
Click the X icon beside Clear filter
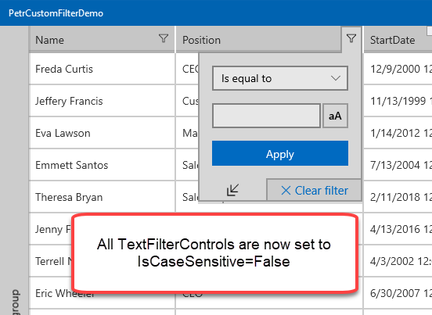point(286,191)
